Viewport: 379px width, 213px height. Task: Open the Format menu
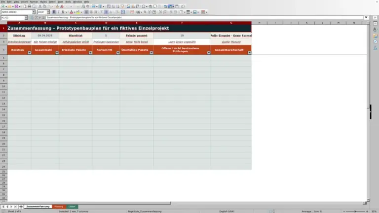pos(34,1)
